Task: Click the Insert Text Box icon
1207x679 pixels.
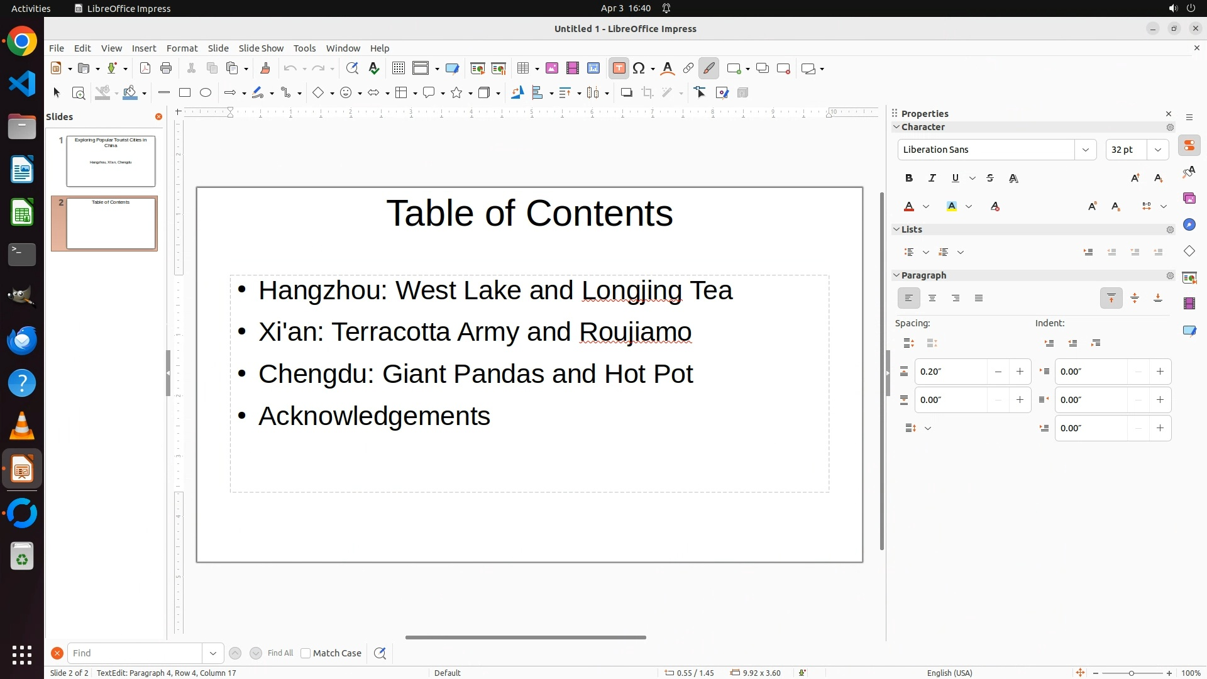Action: [x=619, y=69]
